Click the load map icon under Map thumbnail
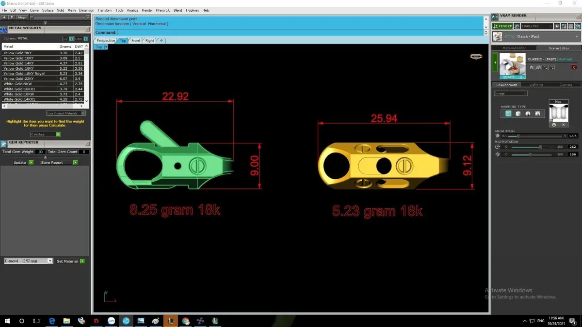The height and width of the screenshot is (327, 582). click(554, 125)
